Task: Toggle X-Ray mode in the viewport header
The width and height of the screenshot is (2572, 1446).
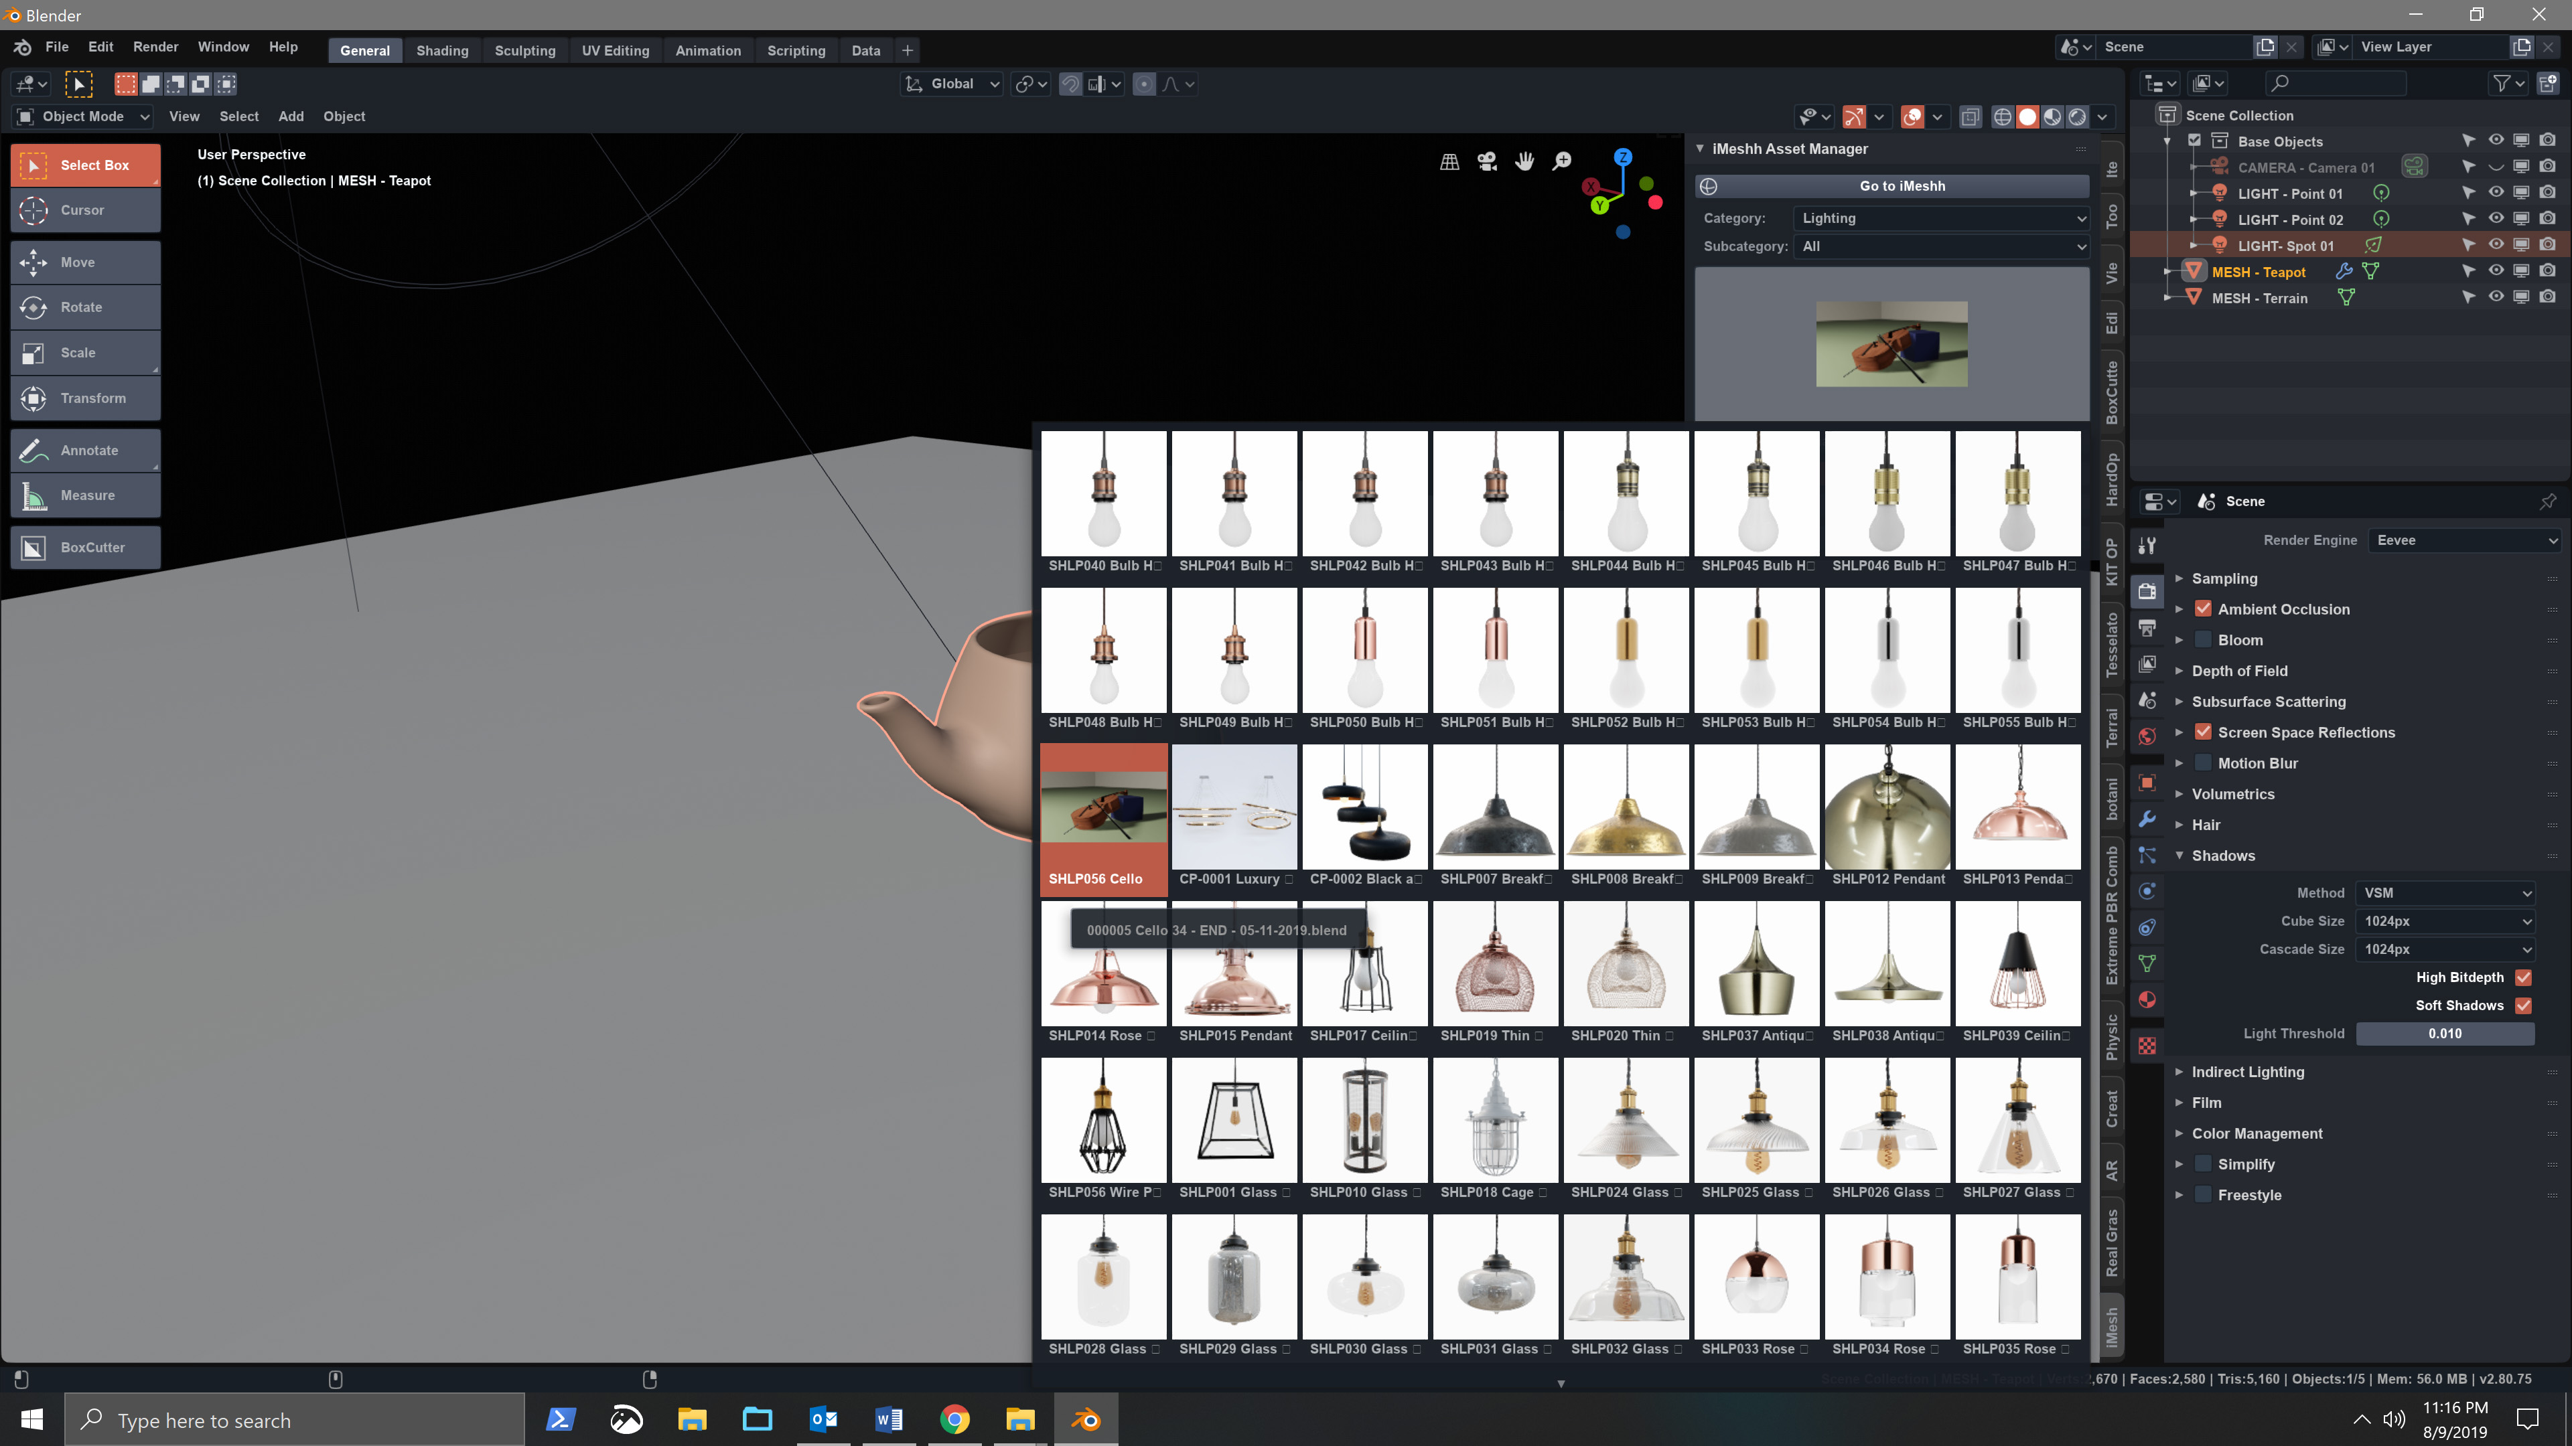Action: click(1971, 116)
